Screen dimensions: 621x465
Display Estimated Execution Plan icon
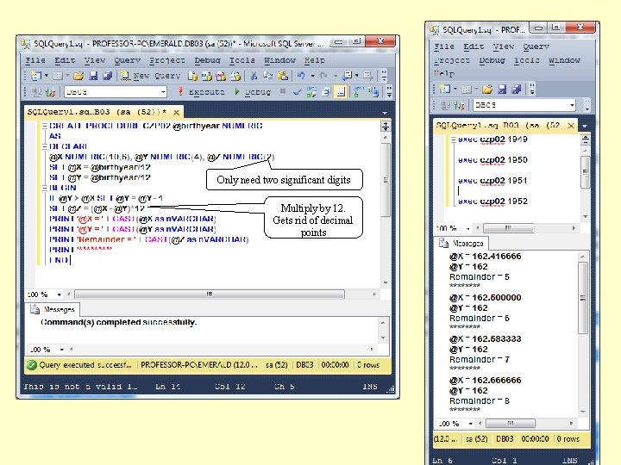[311, 92]
